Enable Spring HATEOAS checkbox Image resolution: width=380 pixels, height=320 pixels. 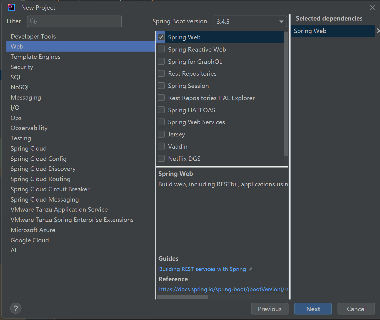[x=161, y=110]
